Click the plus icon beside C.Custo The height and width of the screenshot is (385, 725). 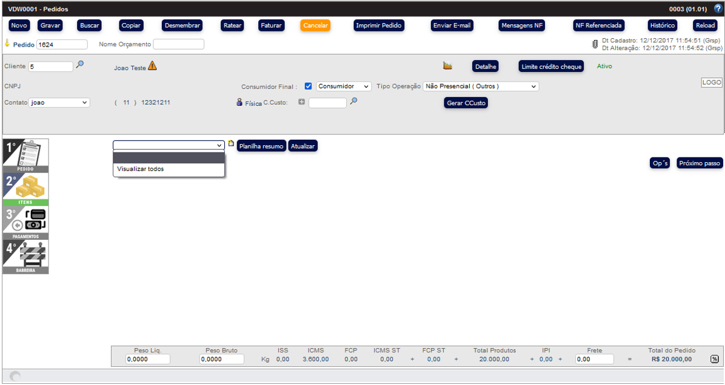pyautogui.click(x=301, y=102)
